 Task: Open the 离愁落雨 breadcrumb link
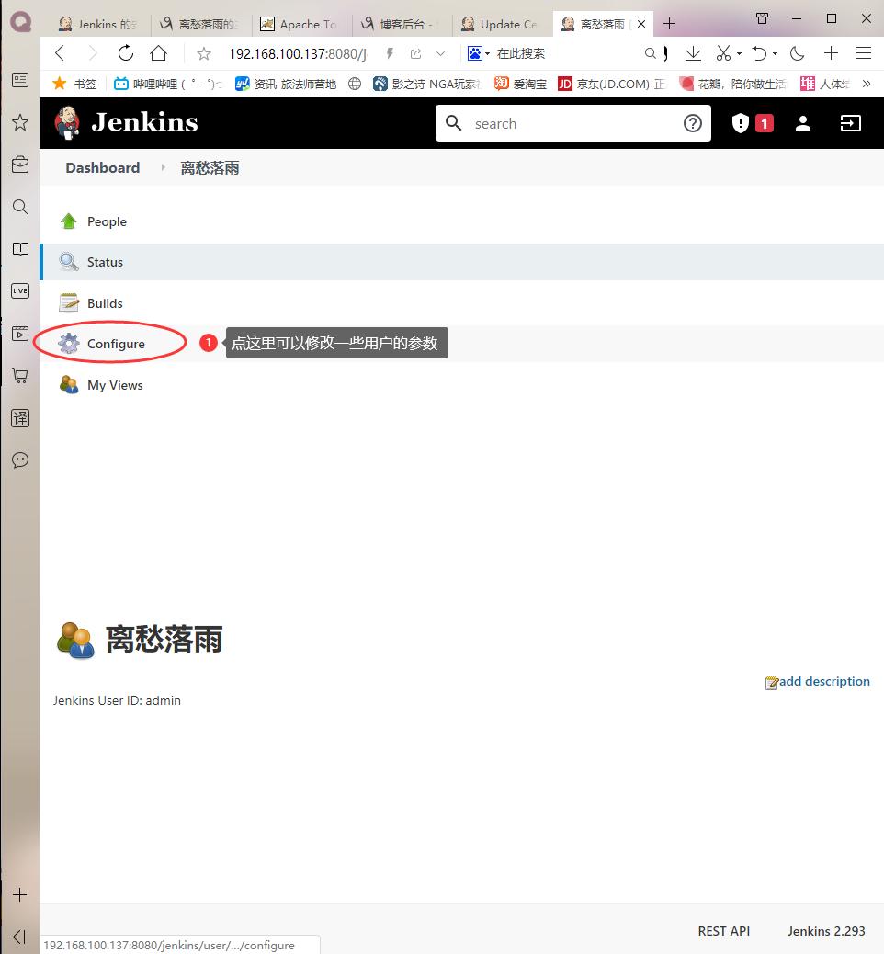tap(210, 168)
